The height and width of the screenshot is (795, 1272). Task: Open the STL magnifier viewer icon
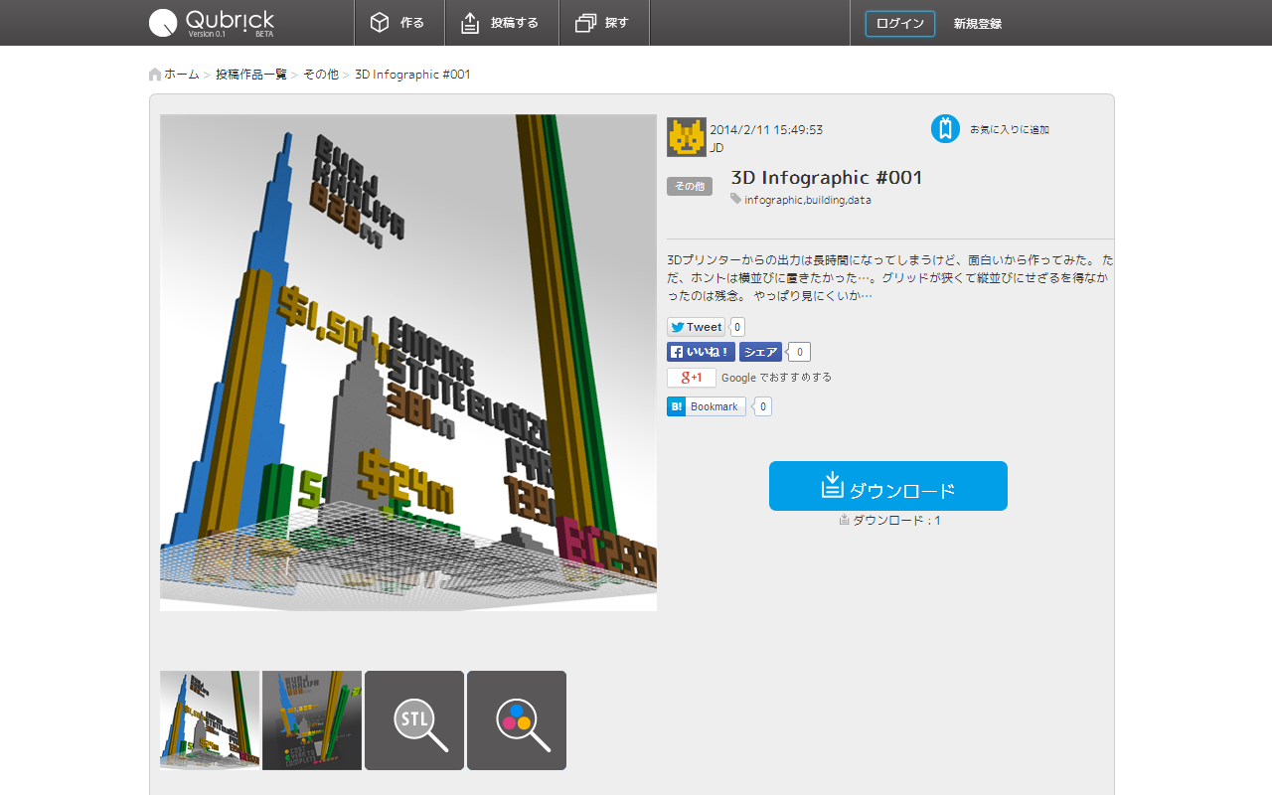coord(414,720)
